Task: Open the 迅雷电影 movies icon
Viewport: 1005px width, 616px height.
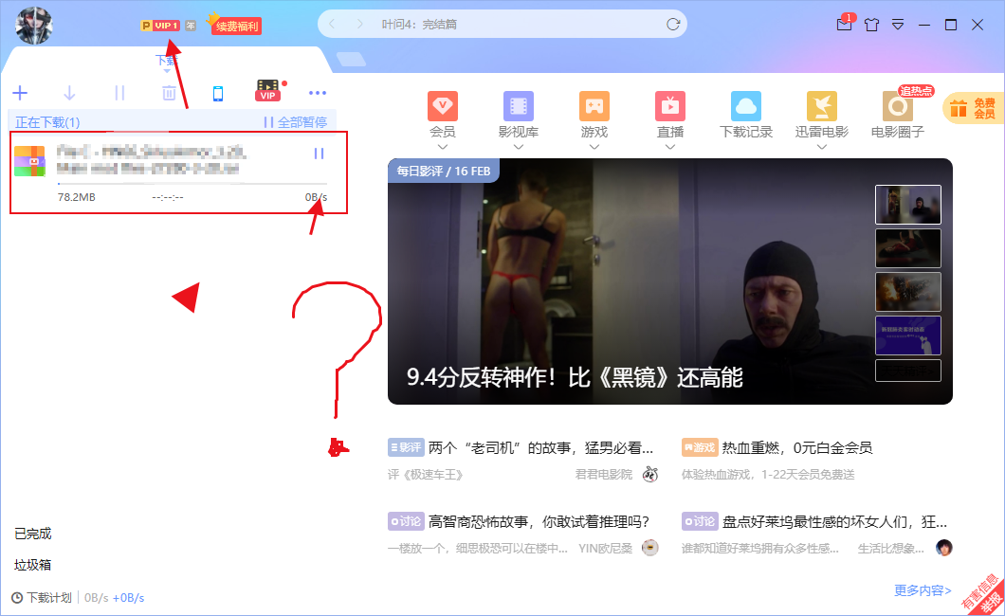Action: point(821,107)
